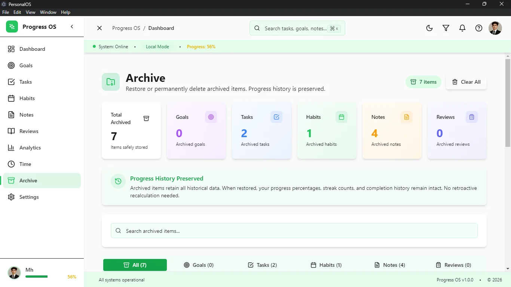This screenshot has width=511, height=287.
Task: Click the vertical scrollbar thumb
Action: tap(508, 103)
